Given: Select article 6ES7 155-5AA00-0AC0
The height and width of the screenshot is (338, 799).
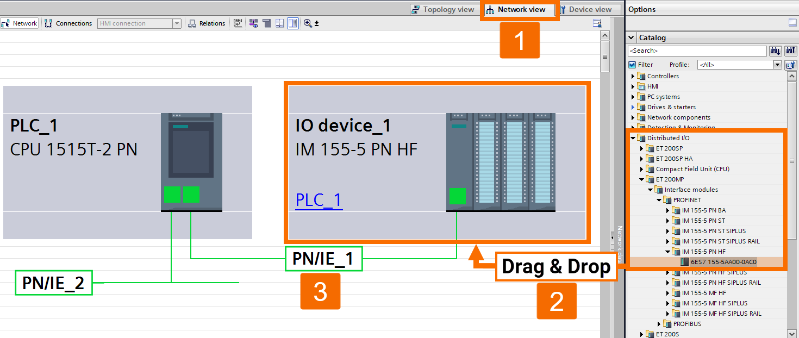Looking at the screenshot, I should (723, 262).
